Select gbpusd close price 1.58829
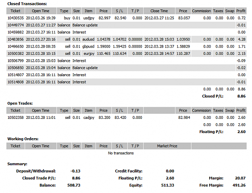Screen dimensions: 252x193 click(183, 46)
